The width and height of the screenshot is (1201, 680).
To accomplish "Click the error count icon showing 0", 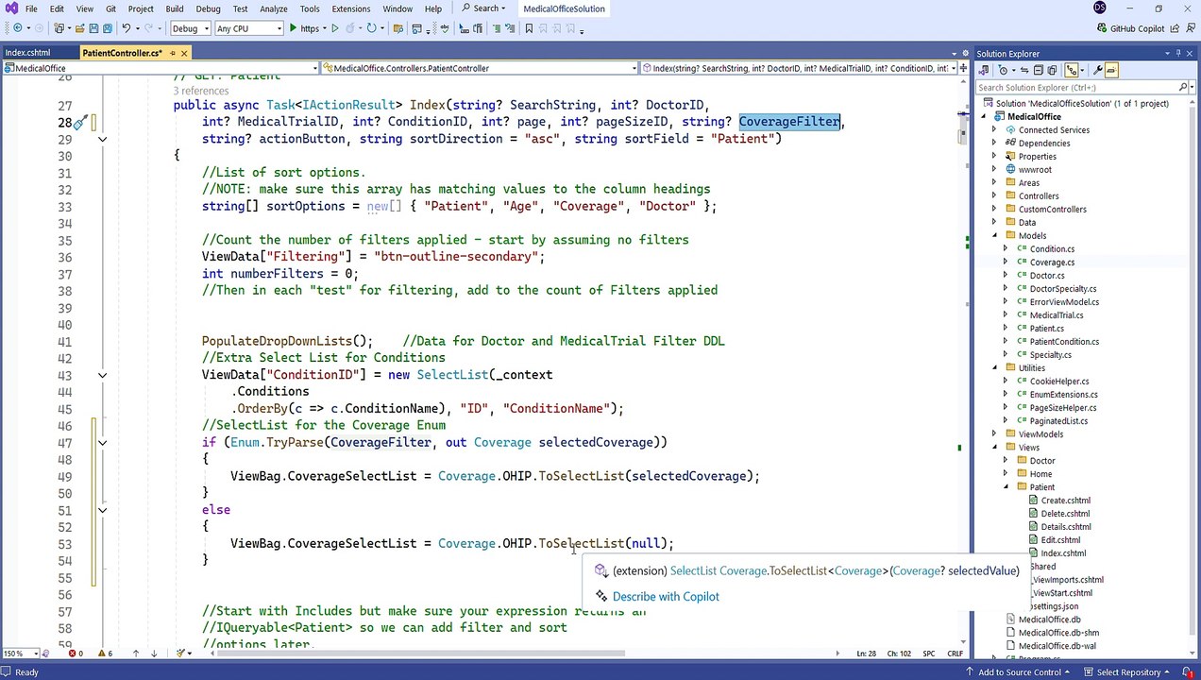I will point(76,654).
